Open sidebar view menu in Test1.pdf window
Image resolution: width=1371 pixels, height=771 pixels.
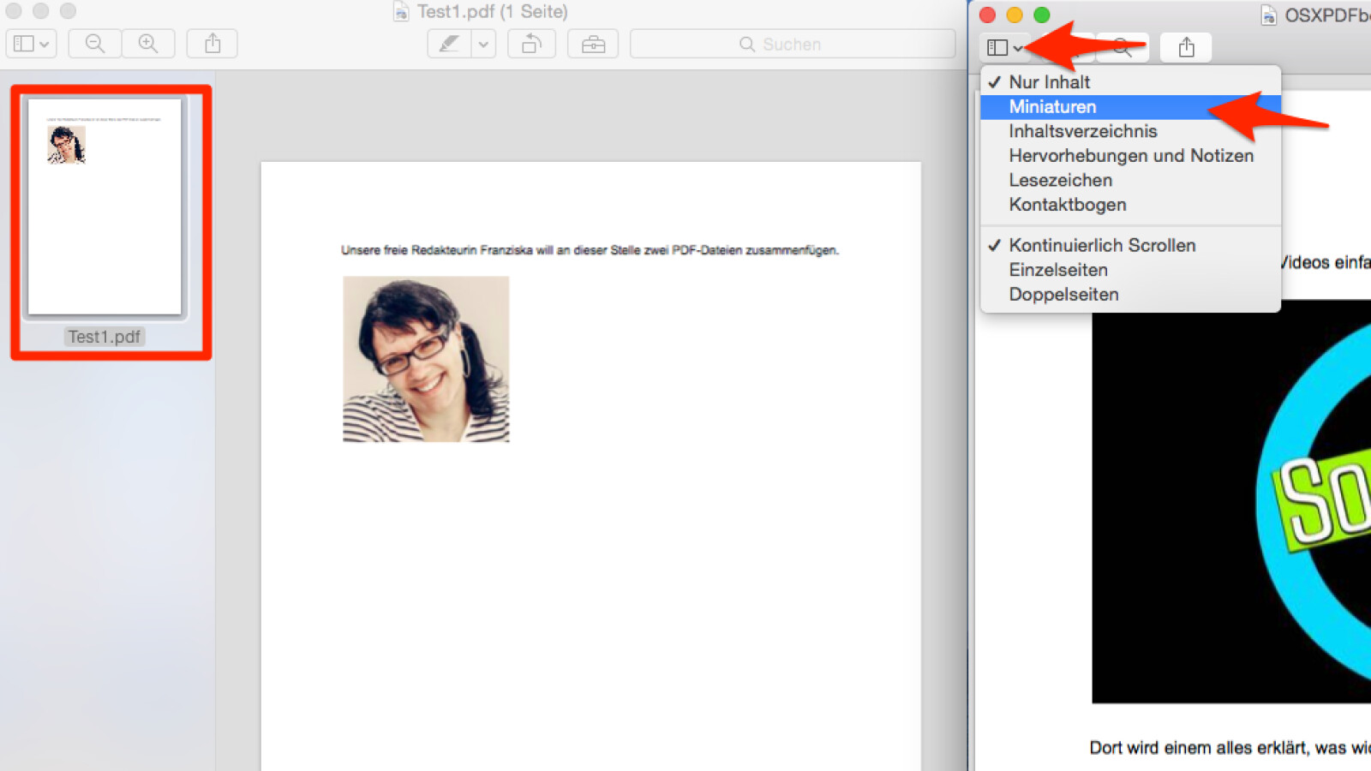(x=32, y=44)
